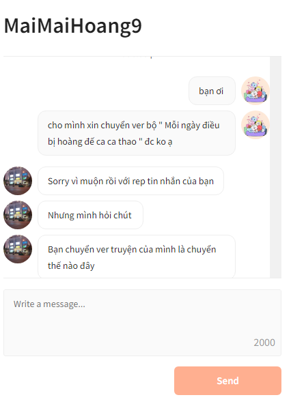This screenshot has height=406, width=291.
Task: Click the "đc ko ạ" text
Action: point(158,142)
